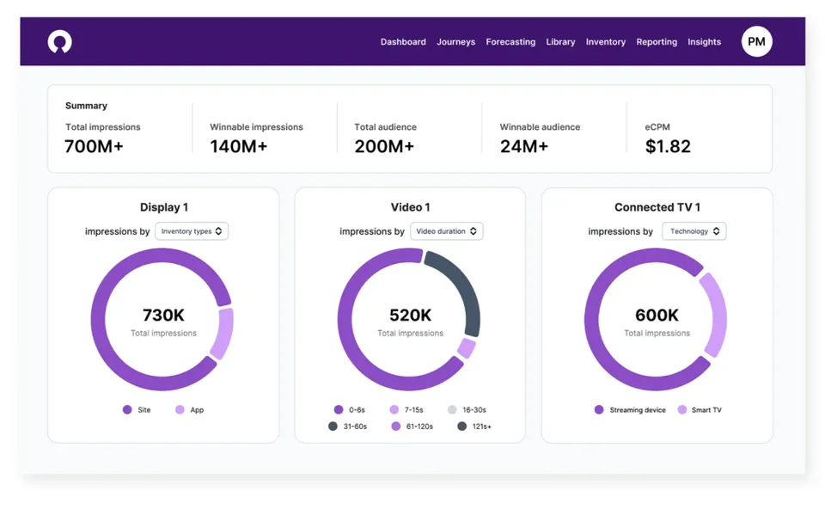Click the Site legend dot
Viewport: 825px width, 509px height.
[127, 409]
